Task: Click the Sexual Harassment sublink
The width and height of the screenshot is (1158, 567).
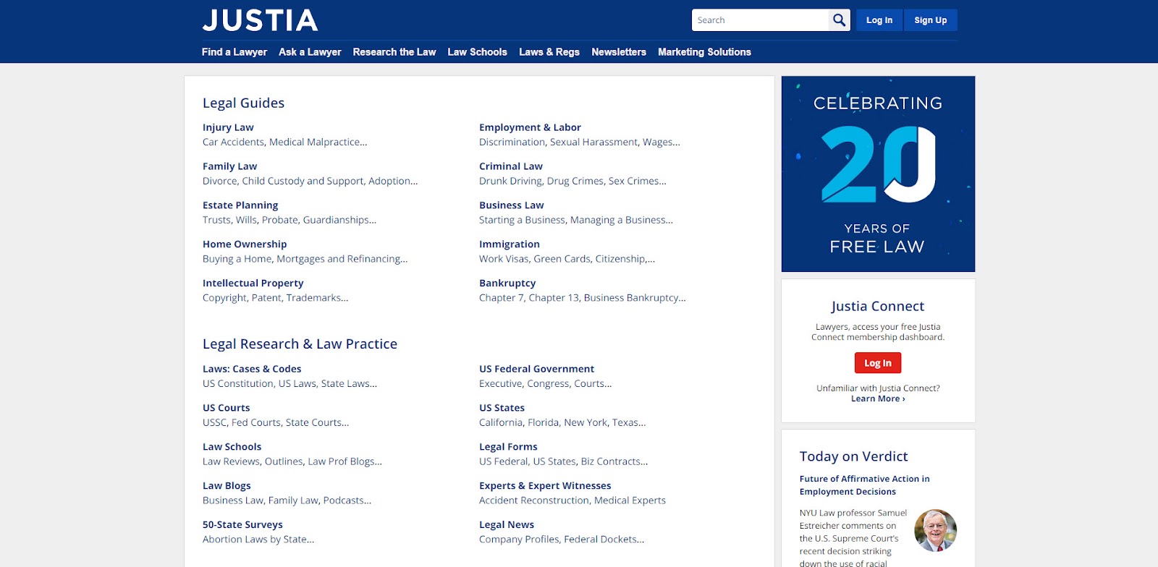Action: pos(593,142)
